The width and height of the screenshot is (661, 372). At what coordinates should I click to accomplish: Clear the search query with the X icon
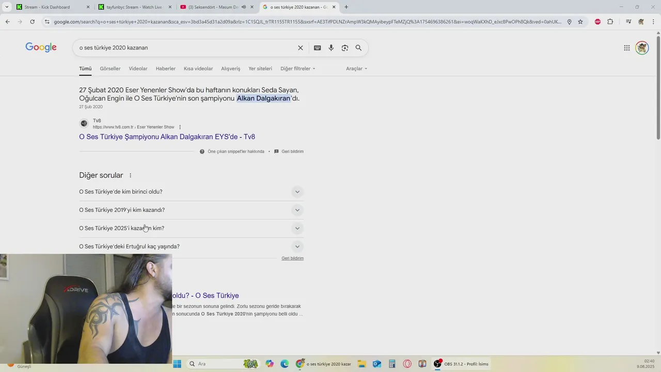(x=300, y=48)
